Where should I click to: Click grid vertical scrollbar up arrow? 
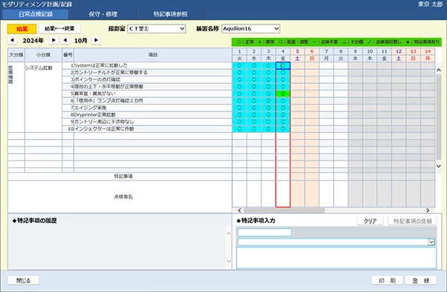pos(439,70)
